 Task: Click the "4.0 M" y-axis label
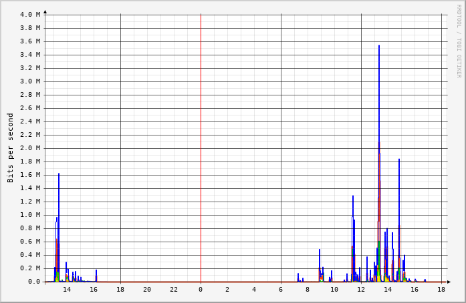(30, 15)
